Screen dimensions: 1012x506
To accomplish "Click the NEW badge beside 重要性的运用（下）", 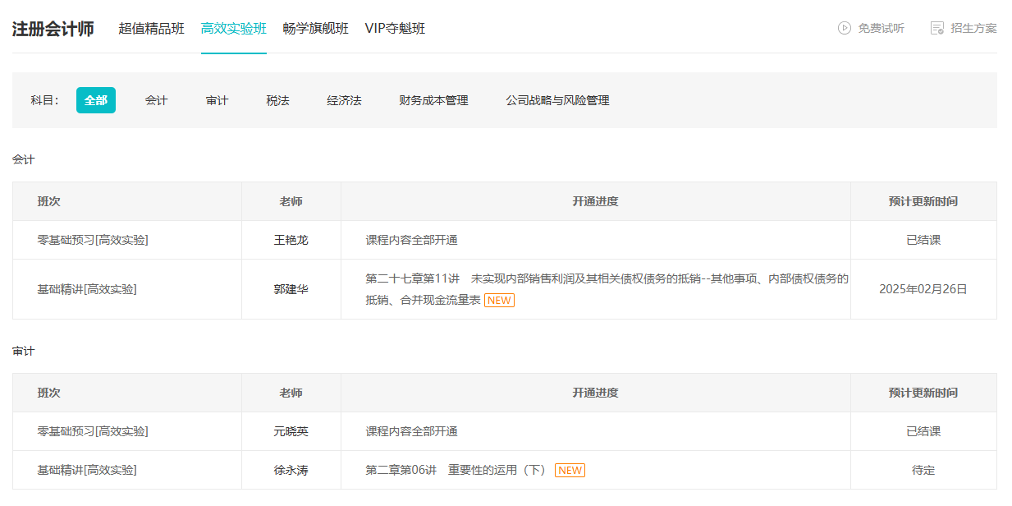I will click(570, 471).
